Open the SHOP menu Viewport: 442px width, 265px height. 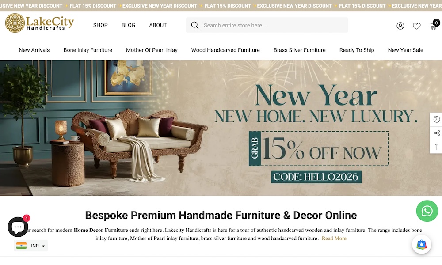pos(100,25)
